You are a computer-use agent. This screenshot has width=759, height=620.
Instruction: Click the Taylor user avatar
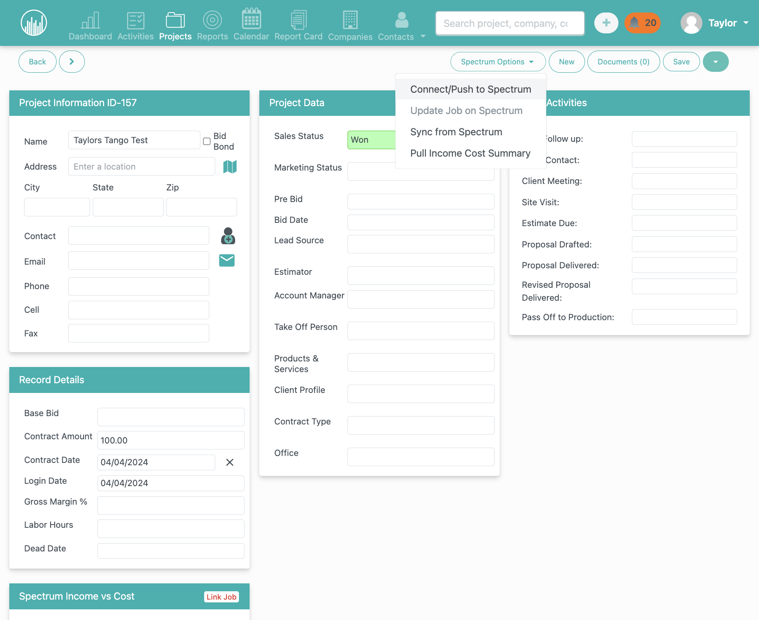691,23
